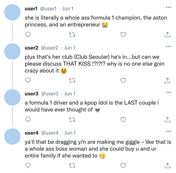Reply to user3's kpop idol tweet
The image size is (176, 173).
pos(28,119)
